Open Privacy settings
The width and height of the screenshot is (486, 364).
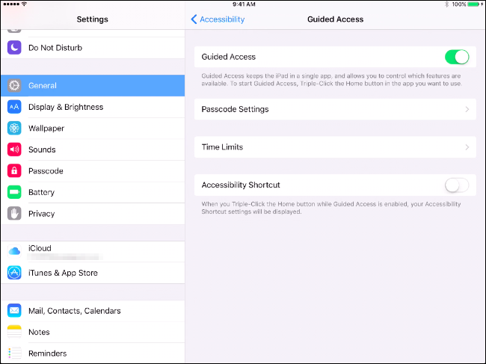click(x=93, y=214)
